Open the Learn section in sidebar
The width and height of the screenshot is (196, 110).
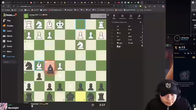[7, 31]
